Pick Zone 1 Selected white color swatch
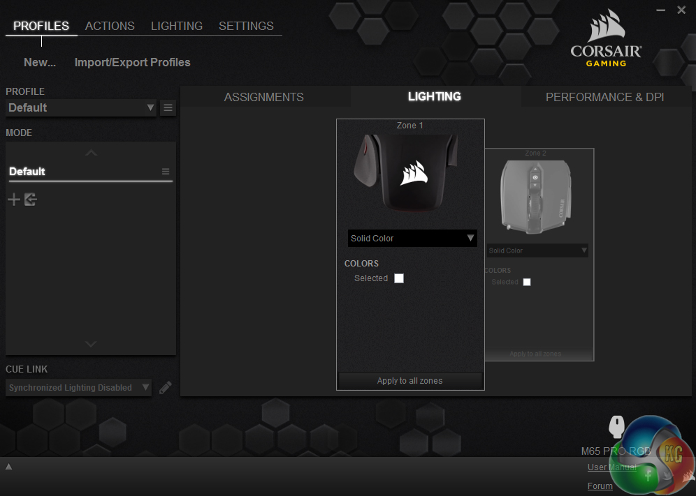This screenshot has height=496, width=696. (399, 278)
